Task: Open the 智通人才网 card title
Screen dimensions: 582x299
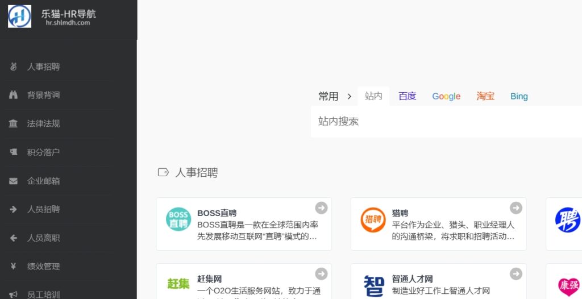Action: (x=413, y=279)
